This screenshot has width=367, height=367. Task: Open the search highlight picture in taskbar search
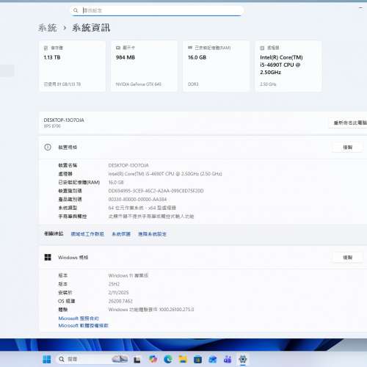[x=120, y=359]
